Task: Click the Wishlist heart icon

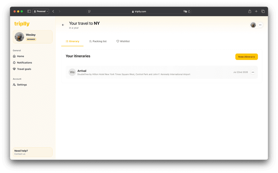Action: click(118, 41)
